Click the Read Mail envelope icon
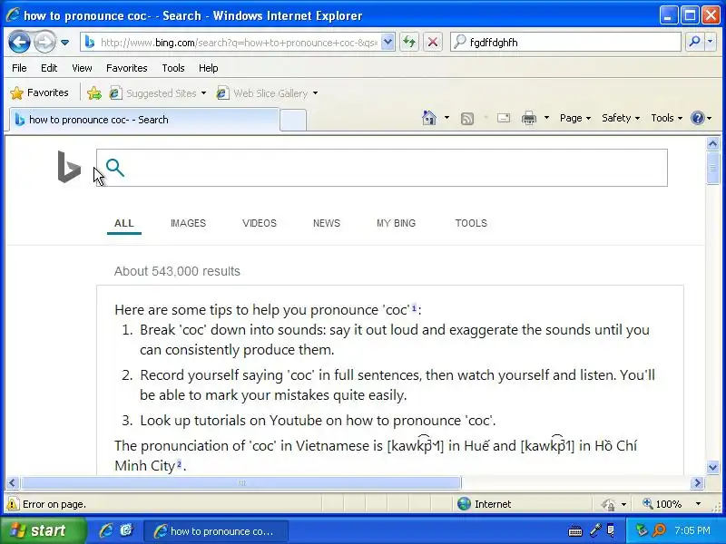Viewport: 726px width, 544px height. click(504, 119)
